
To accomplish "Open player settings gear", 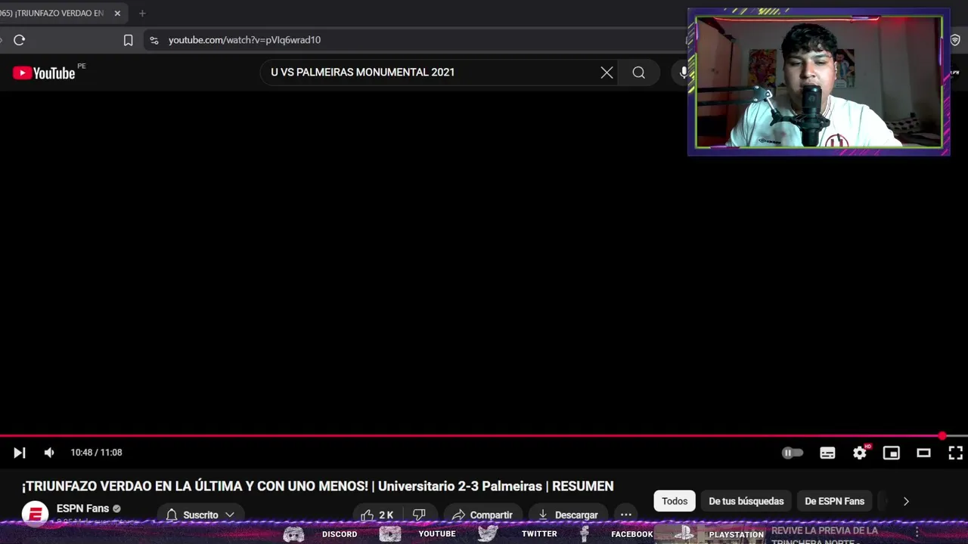I will 860,453.
